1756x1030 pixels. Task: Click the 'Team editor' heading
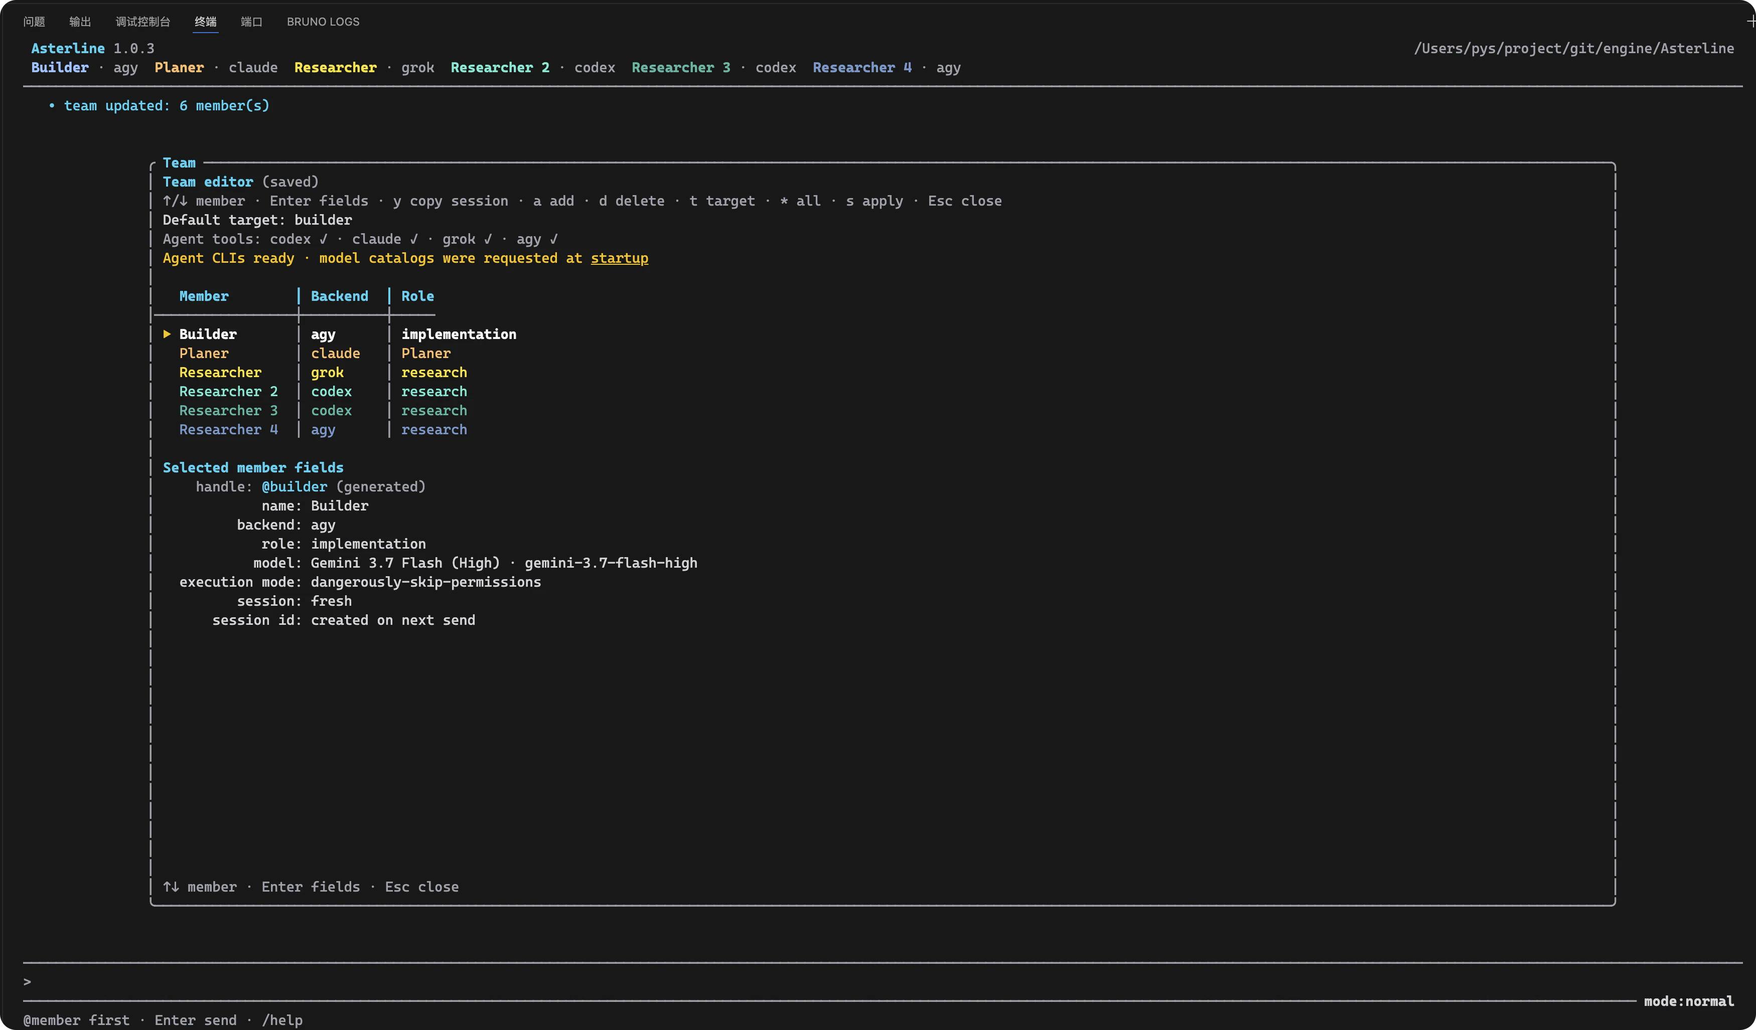[x=208, y=182]
